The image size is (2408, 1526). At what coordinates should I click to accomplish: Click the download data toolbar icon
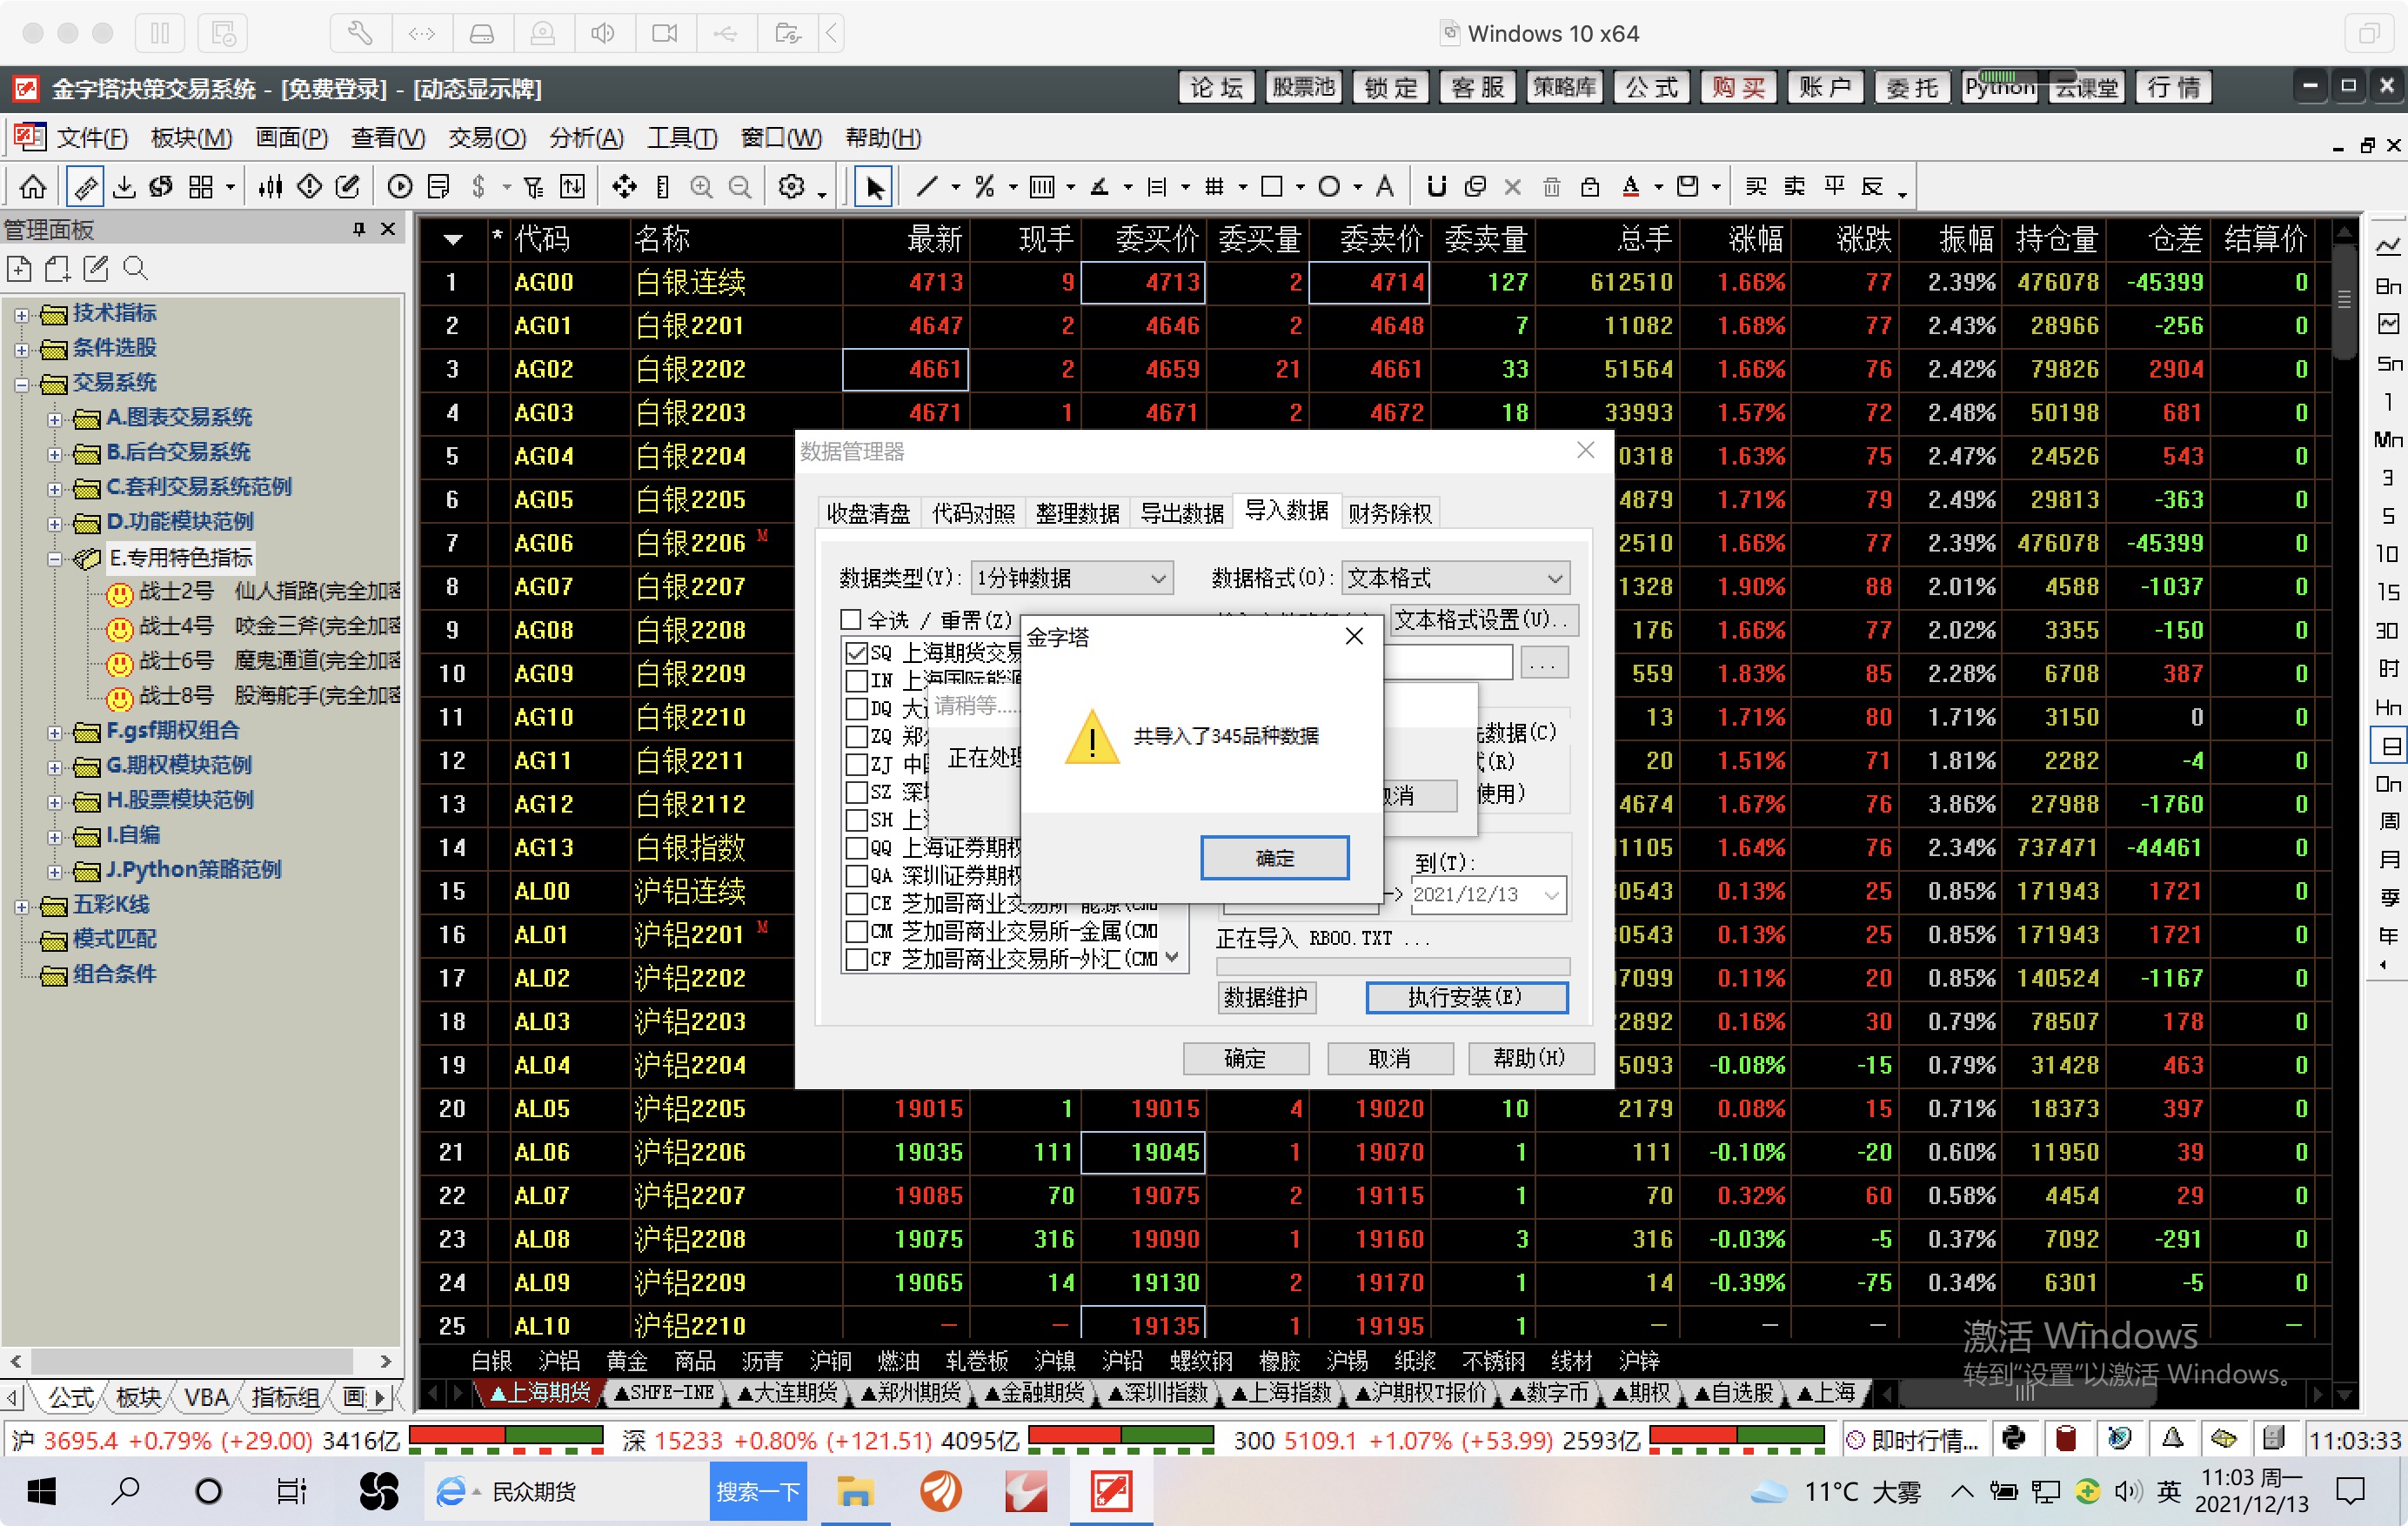click(124, 187)
